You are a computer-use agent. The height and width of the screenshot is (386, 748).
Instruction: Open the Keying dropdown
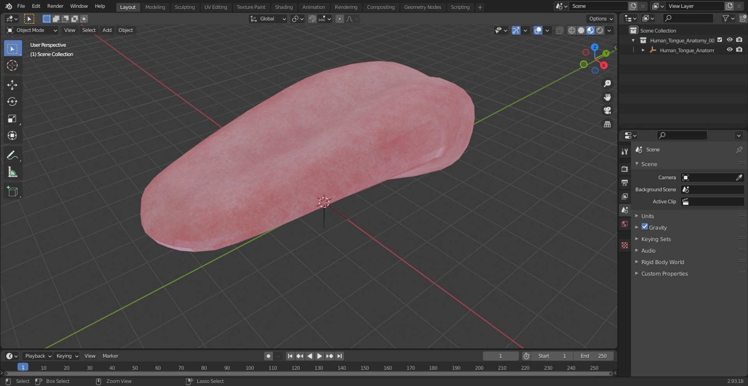pyautogui.click(x=67, y=356)
